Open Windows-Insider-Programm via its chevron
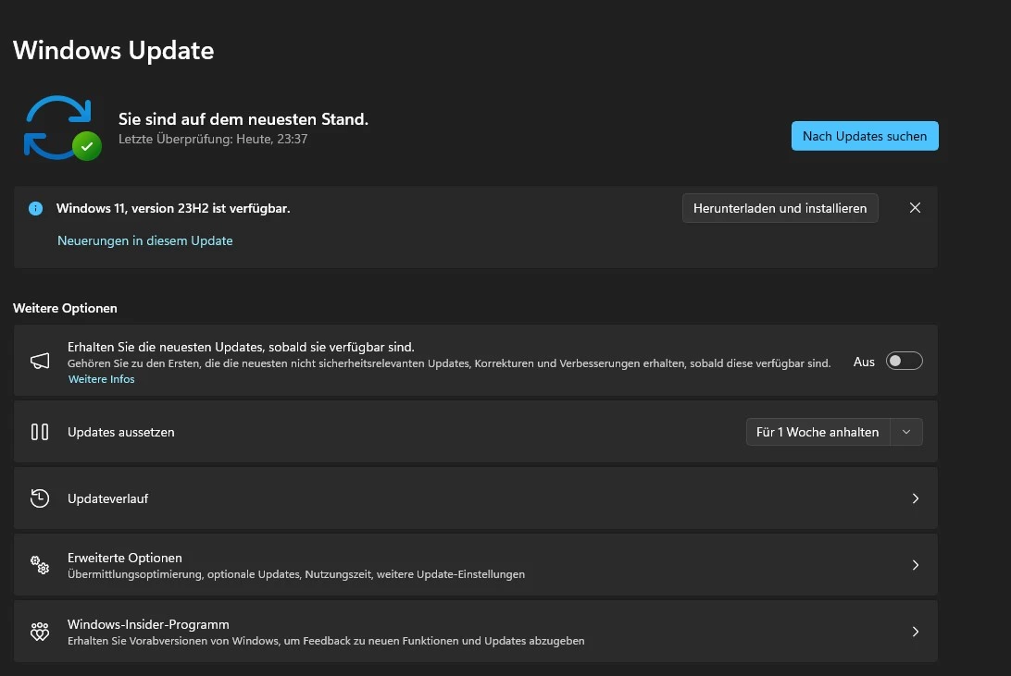The height and width of the screenshot is (676, 1011). pos(916,632)
